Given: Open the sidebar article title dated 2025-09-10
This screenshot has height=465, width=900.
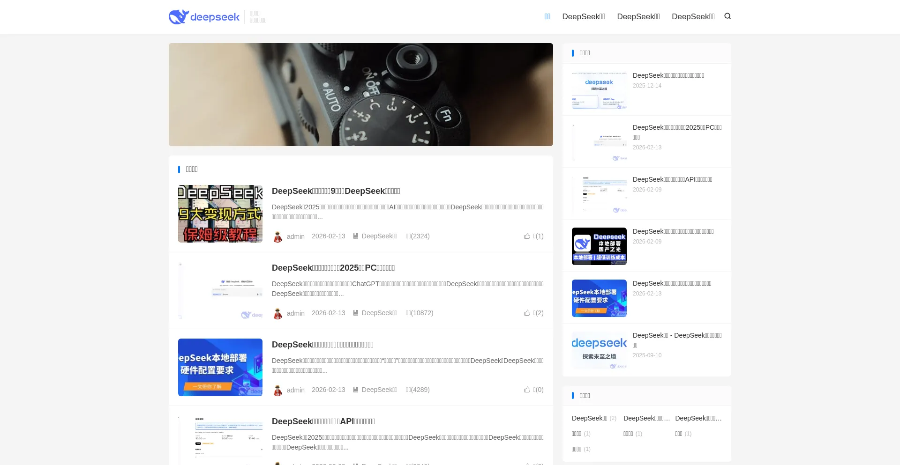Looking at the screenshot, I should (677, 340).
